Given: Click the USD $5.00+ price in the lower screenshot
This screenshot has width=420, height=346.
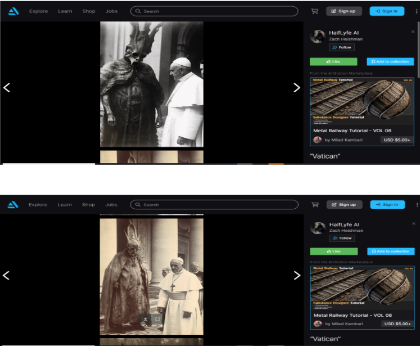Looking at the screenshot, I should [x=398, y=323].
